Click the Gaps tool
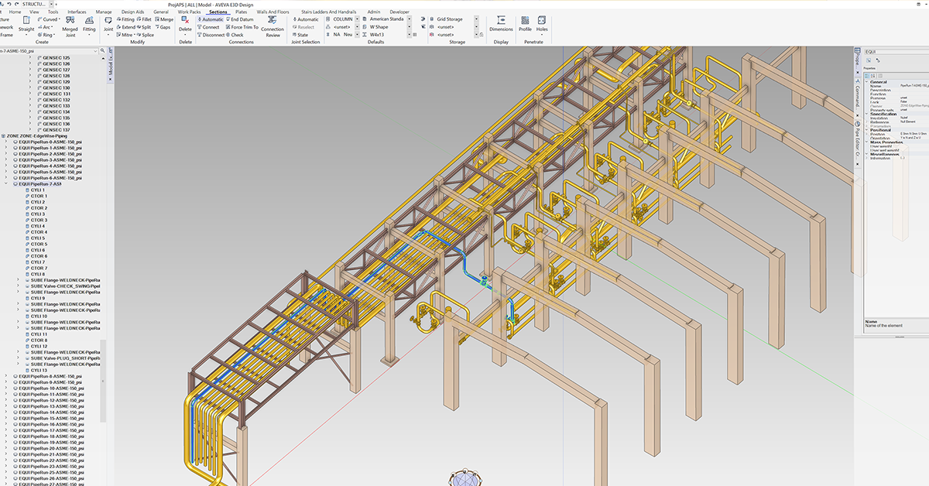 (x=163, y=27)
